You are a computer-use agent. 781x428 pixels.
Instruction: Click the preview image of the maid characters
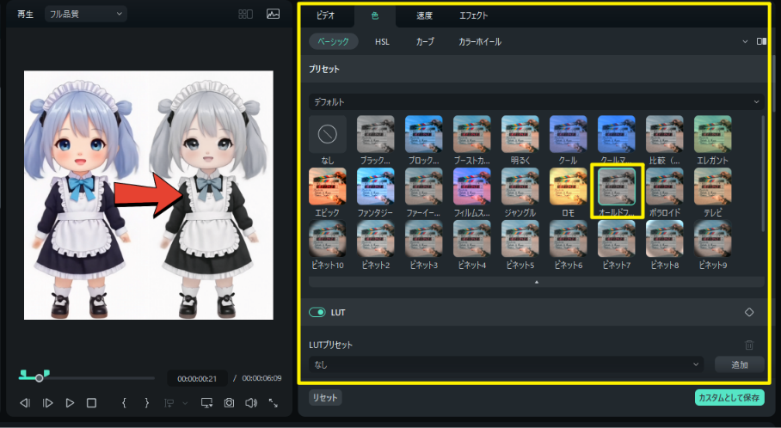click(149, 195)
